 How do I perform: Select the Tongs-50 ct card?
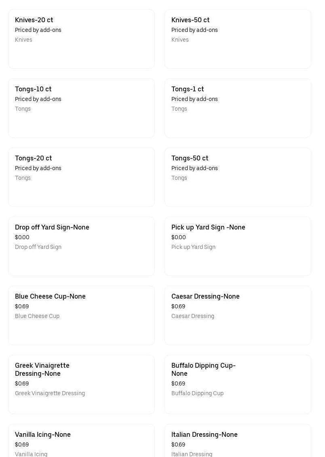pos(238,177)
